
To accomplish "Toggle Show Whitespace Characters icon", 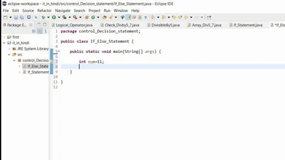I will pos(146,17).
